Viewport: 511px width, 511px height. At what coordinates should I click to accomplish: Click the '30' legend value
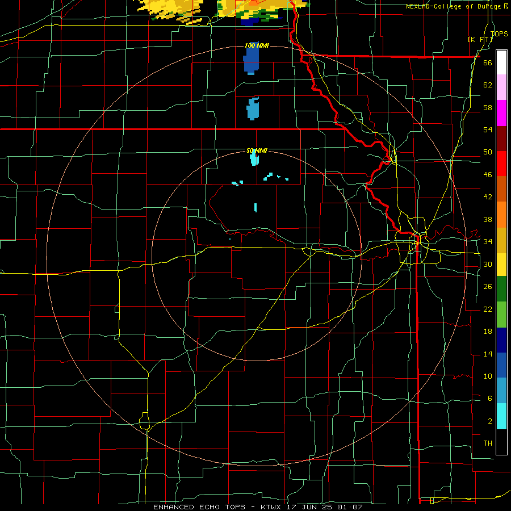pyautogui.click(x=488, y=264)
